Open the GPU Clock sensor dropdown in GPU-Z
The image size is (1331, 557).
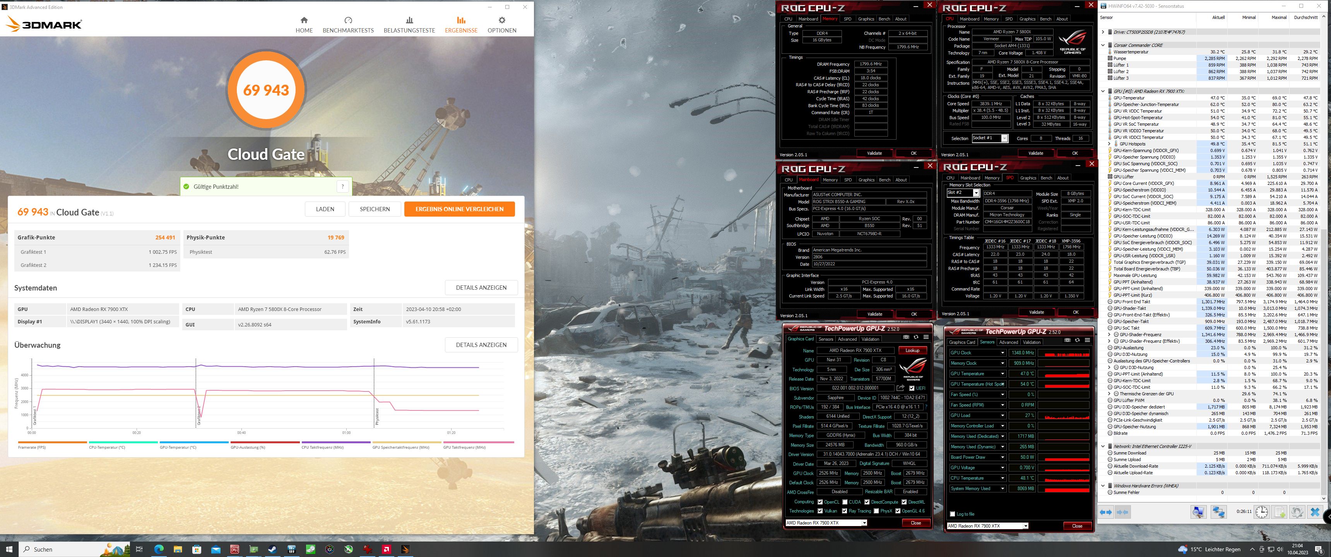point(1003,352)
